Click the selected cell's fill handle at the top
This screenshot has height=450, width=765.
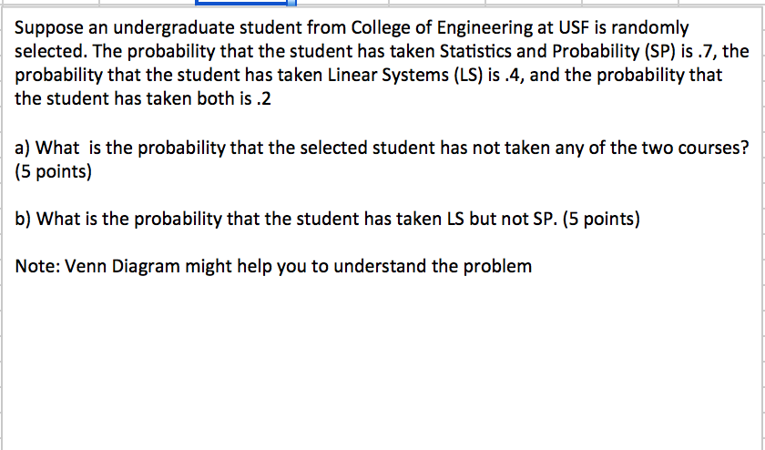[x=292, y=5]
